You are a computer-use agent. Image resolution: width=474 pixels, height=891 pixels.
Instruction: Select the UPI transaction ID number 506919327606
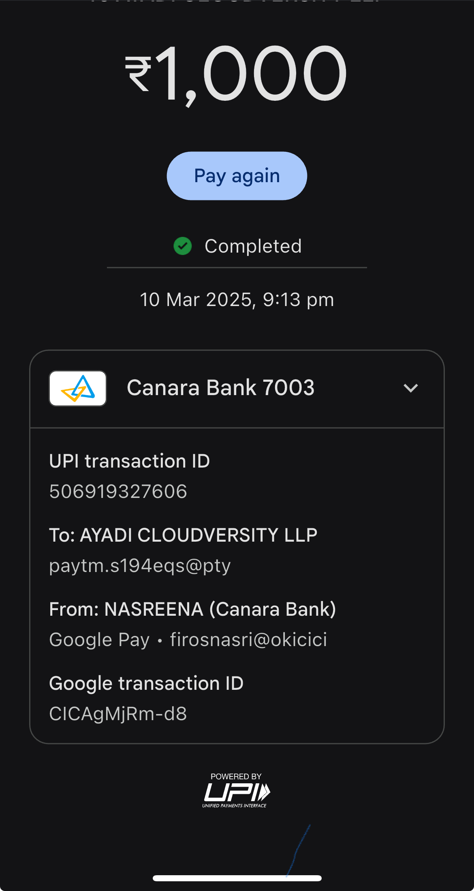pyautogui.click(x=118, y=491)
